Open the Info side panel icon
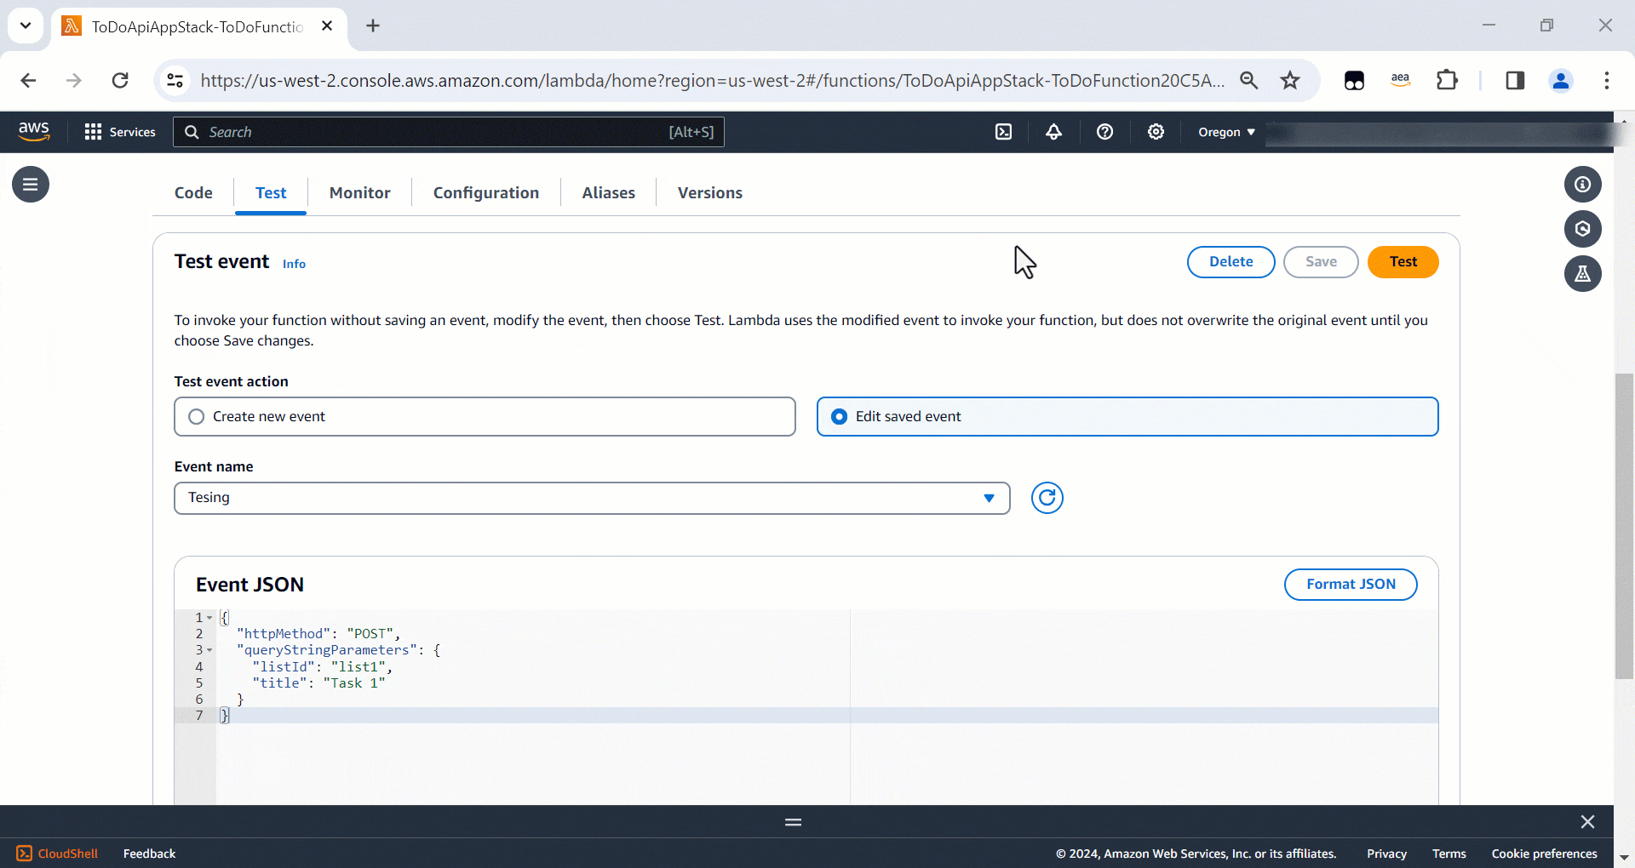 pos(1583,184)
